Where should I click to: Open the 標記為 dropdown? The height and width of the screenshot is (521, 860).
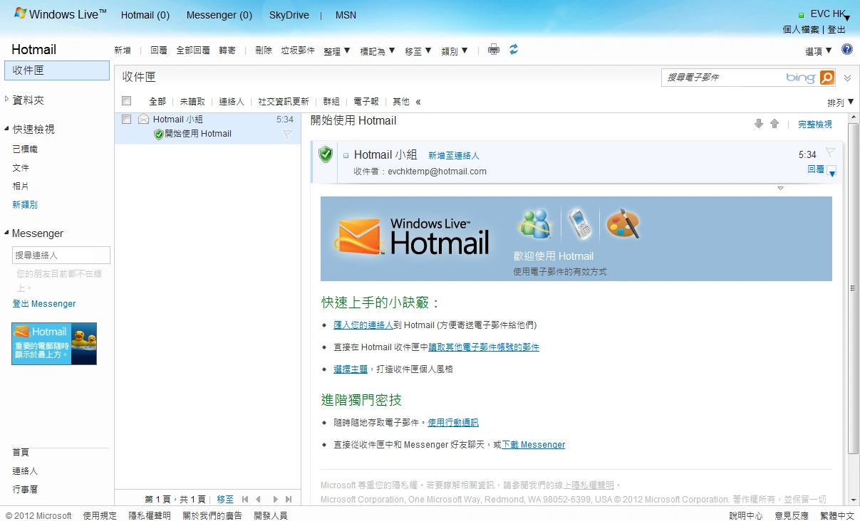pos(378,51)
